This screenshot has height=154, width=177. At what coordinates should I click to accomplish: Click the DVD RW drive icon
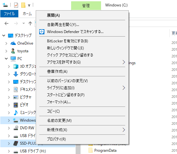16,128
